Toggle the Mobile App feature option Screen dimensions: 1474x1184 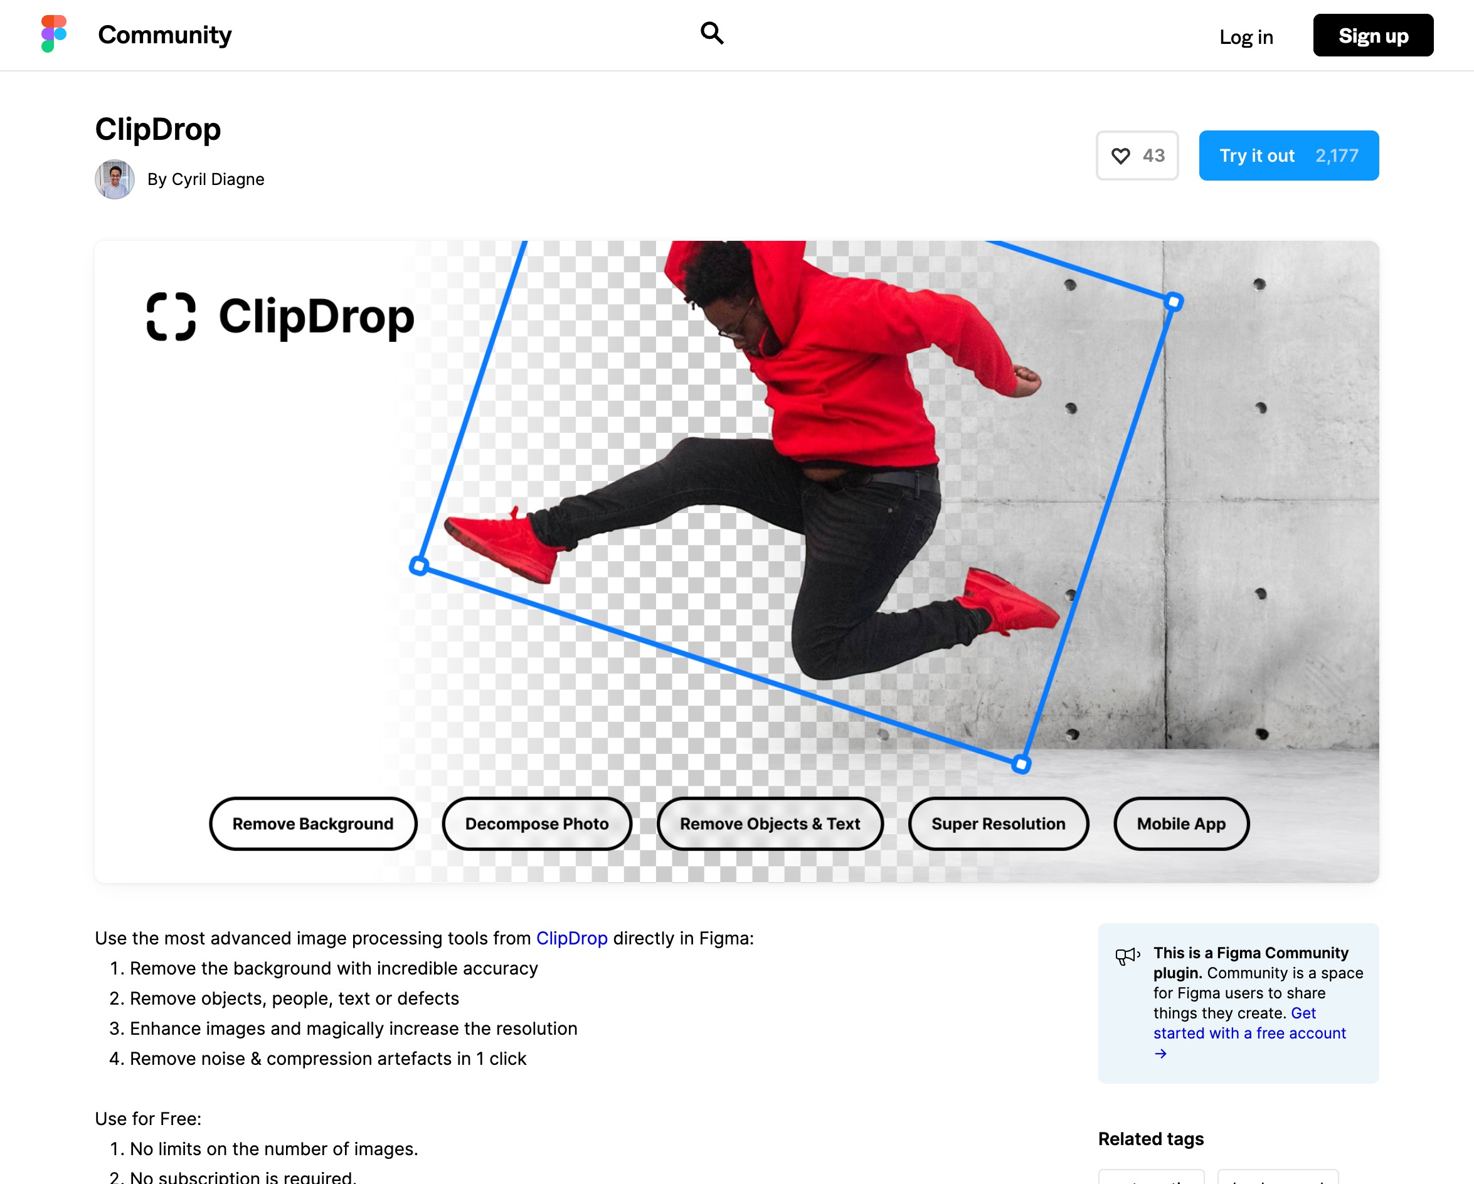(1182, 823)
